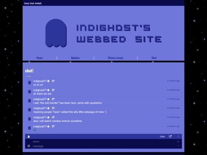Focus the name input field
The height and width of the screenshot is (155, 207).
click(x=103, y=142)
